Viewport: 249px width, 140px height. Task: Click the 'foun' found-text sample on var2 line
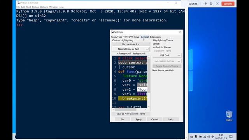coord(142,89)
